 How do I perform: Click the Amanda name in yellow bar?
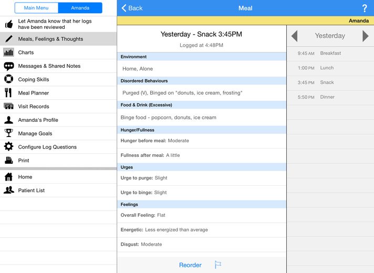coord(359,21)
